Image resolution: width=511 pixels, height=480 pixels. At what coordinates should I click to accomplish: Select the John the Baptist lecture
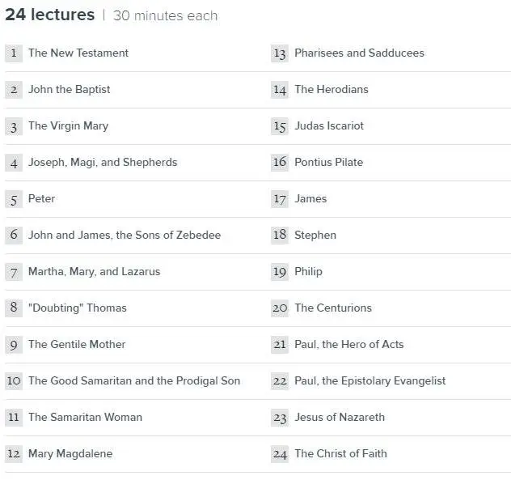point(69,90)
